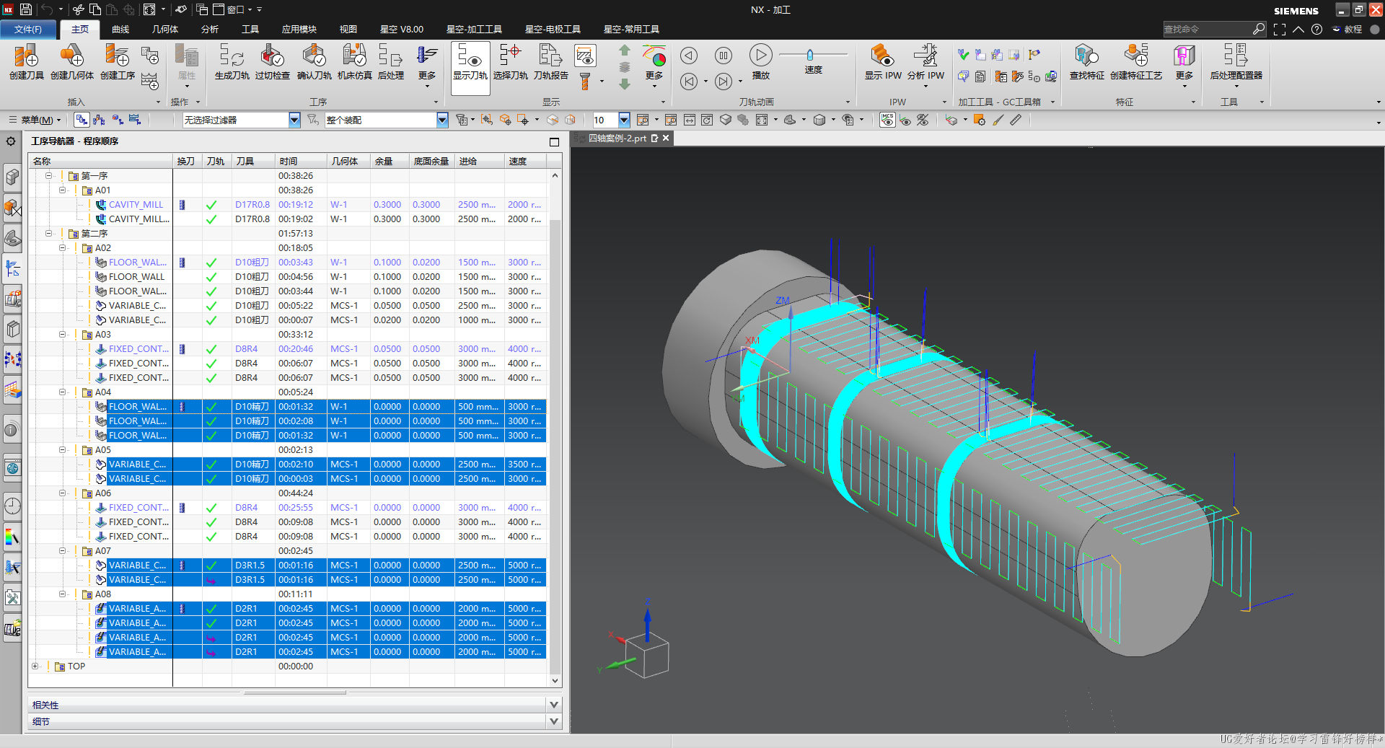
Task: Open the 菜单(M) dropdown menu
Action: pyautogui.click(x=36, y=120)
